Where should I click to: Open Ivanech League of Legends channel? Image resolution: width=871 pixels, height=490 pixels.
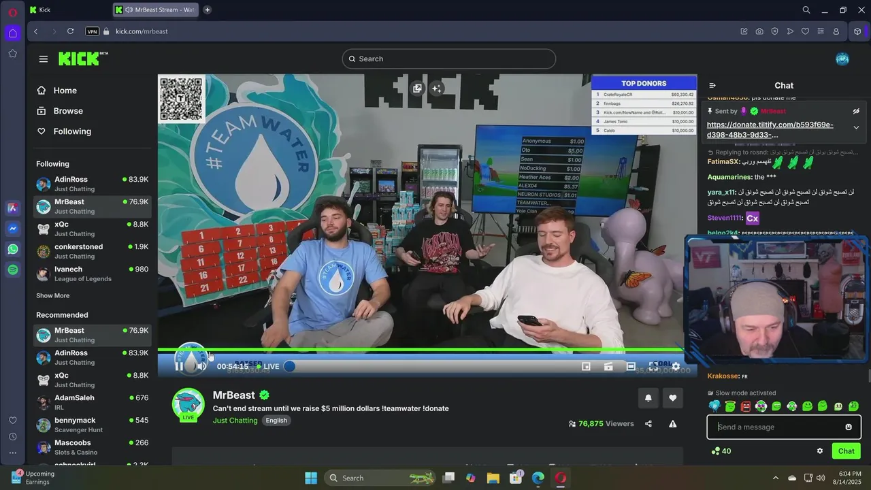pos(93,274)
